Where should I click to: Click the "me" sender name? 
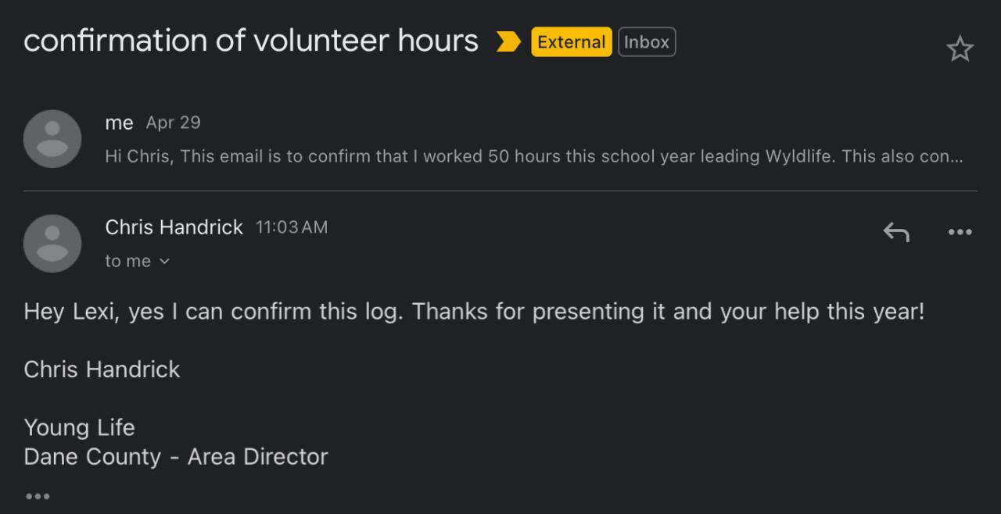tap(119, 123)
